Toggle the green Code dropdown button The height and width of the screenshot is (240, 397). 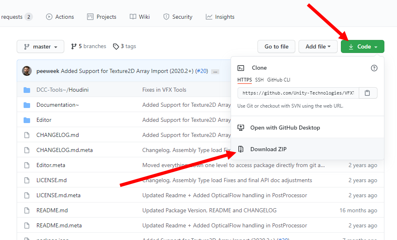[362, 46]
